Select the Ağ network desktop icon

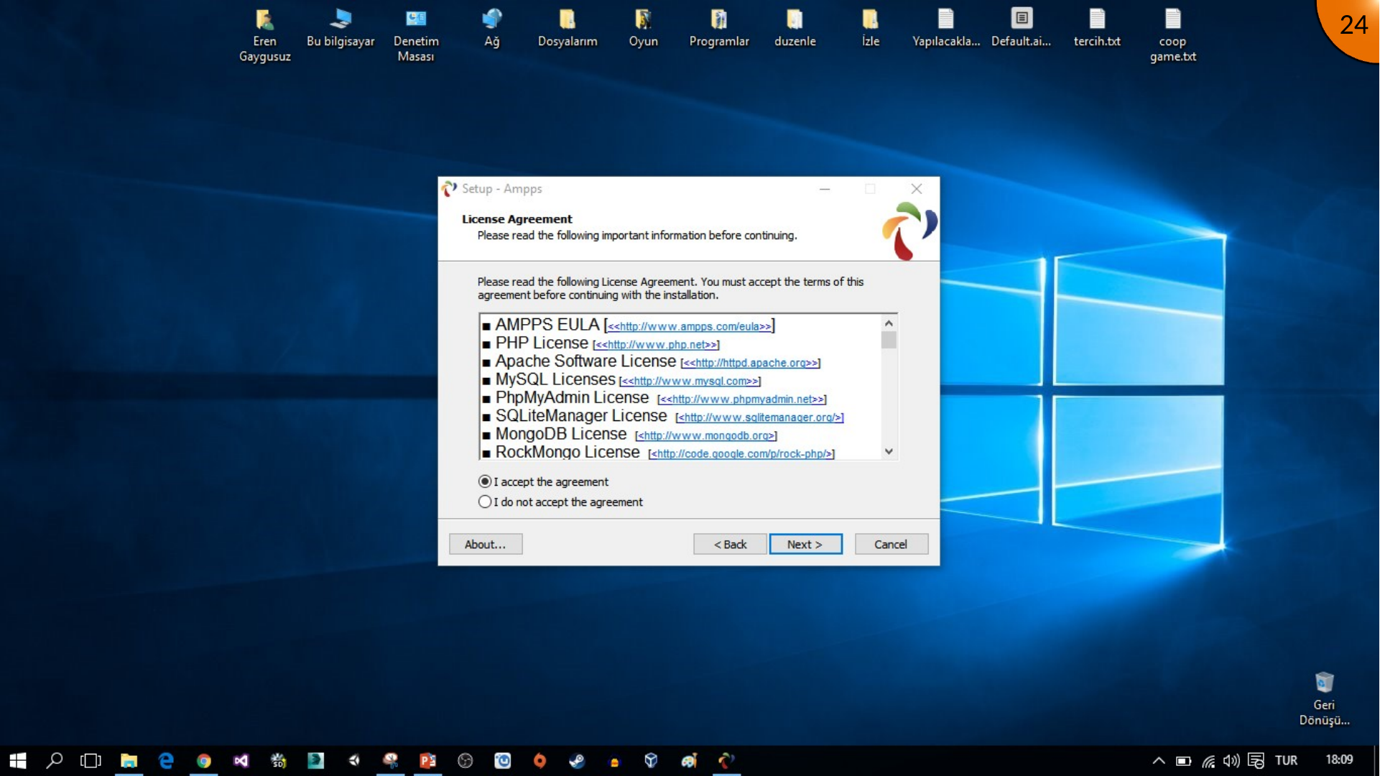point(492,29)
